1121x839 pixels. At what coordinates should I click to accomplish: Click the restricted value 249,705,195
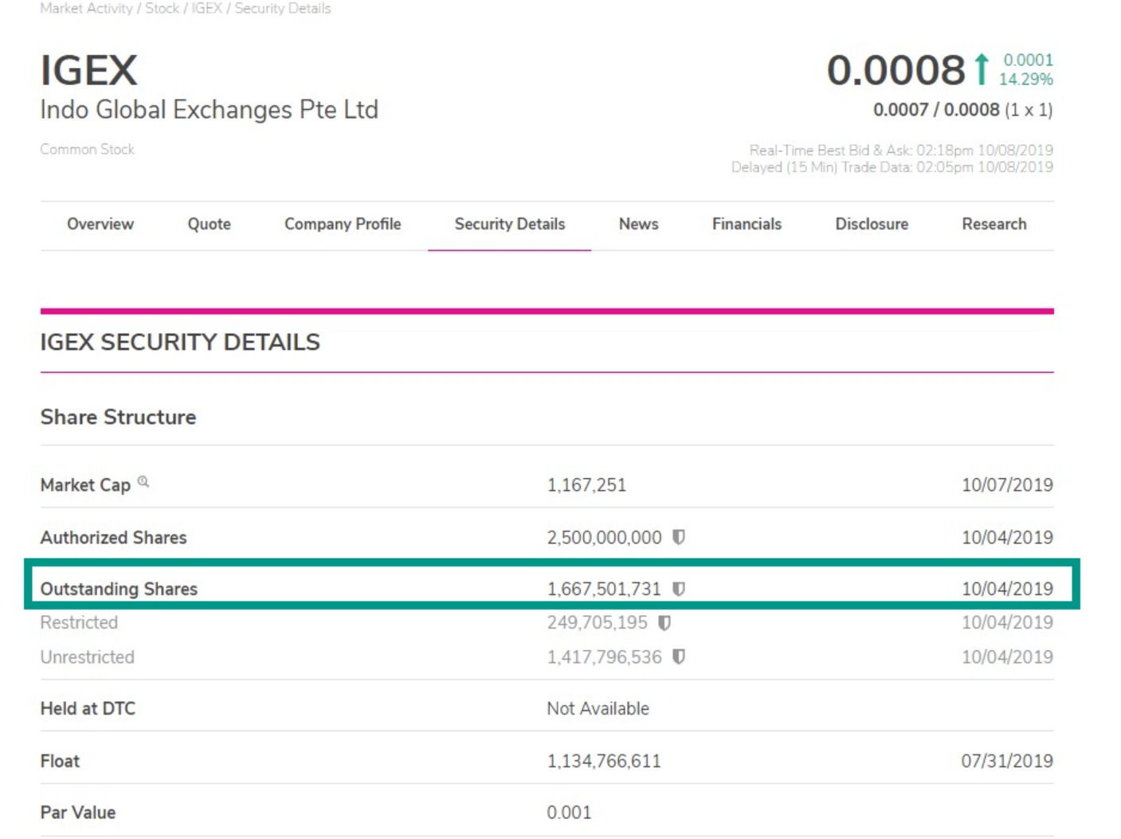597,622
